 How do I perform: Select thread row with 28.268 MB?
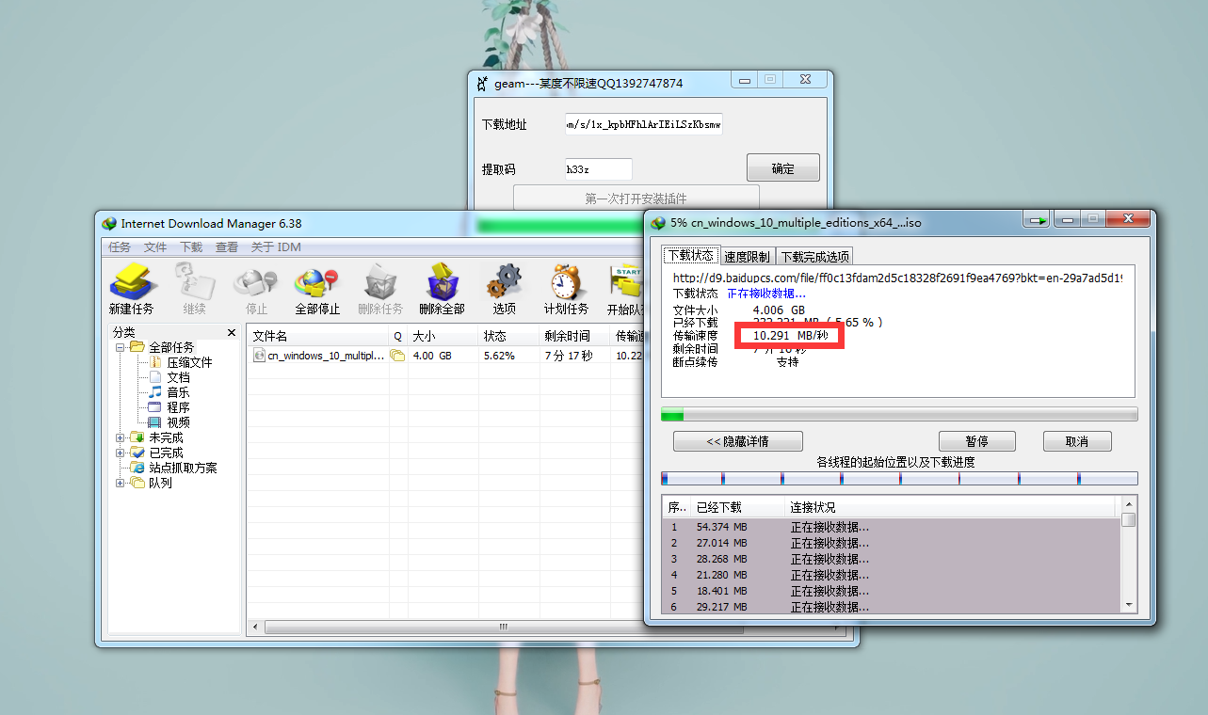[x=892, y=559]
